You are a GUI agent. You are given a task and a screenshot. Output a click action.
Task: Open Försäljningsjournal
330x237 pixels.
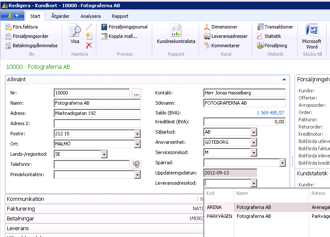click(x=124, y=27)
